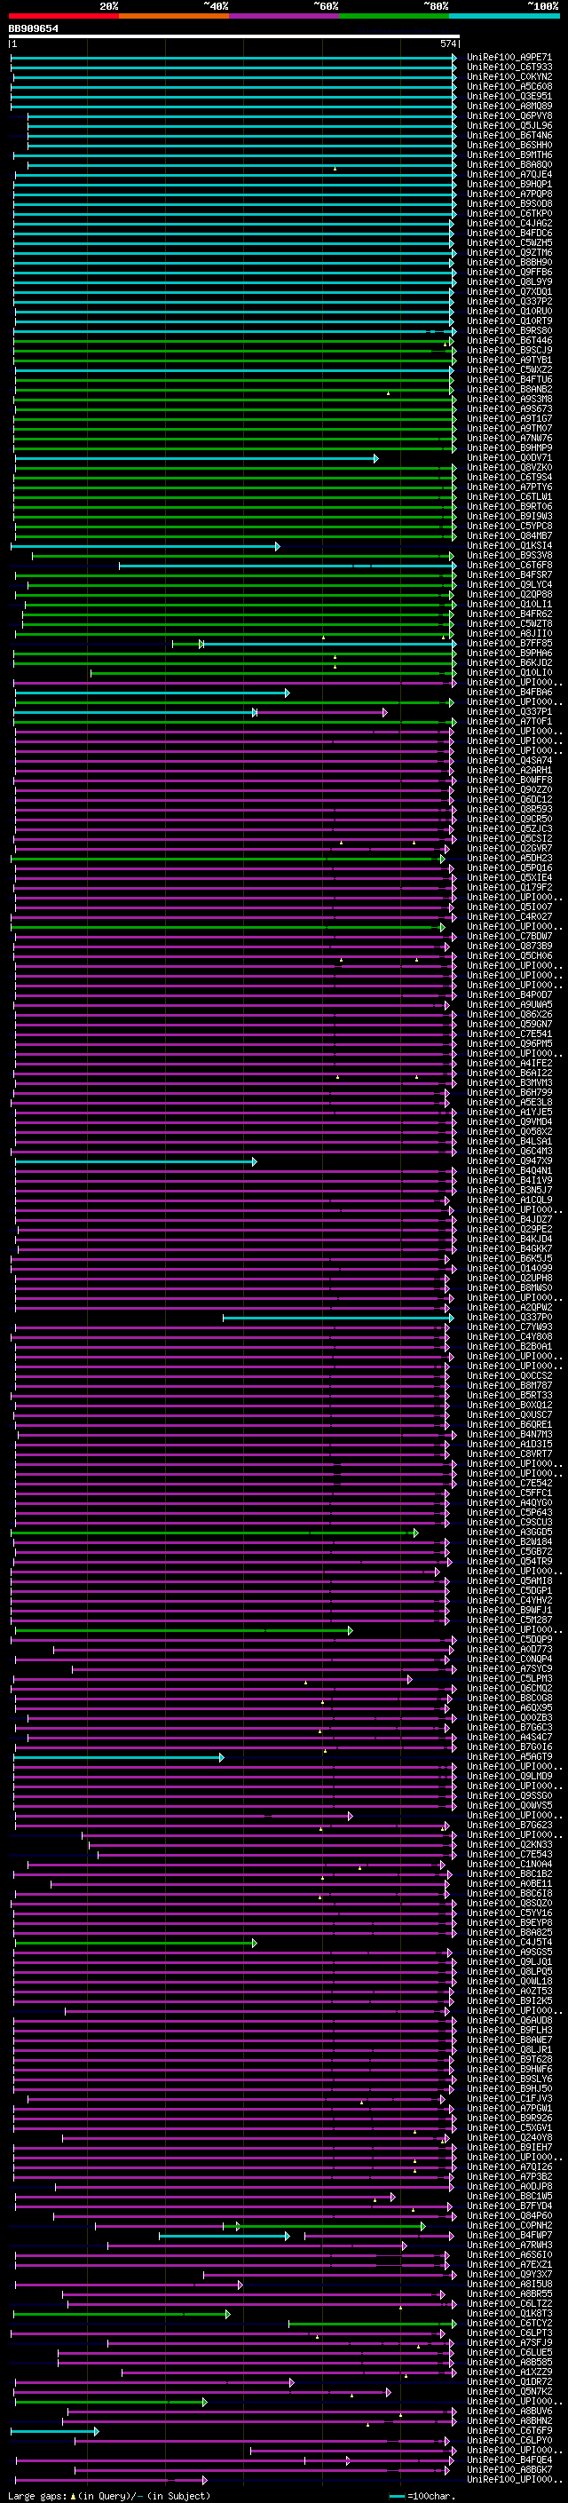Select label UniRef100_A8JII0
The width and height of the screenshot is (568, 2503).
509,634
